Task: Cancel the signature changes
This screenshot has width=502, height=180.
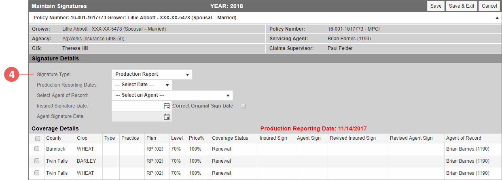Action: [489, 6]
